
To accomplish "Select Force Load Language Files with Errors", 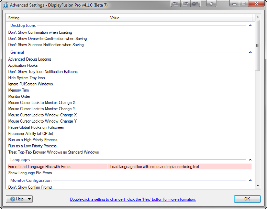I will coord(39,167).
